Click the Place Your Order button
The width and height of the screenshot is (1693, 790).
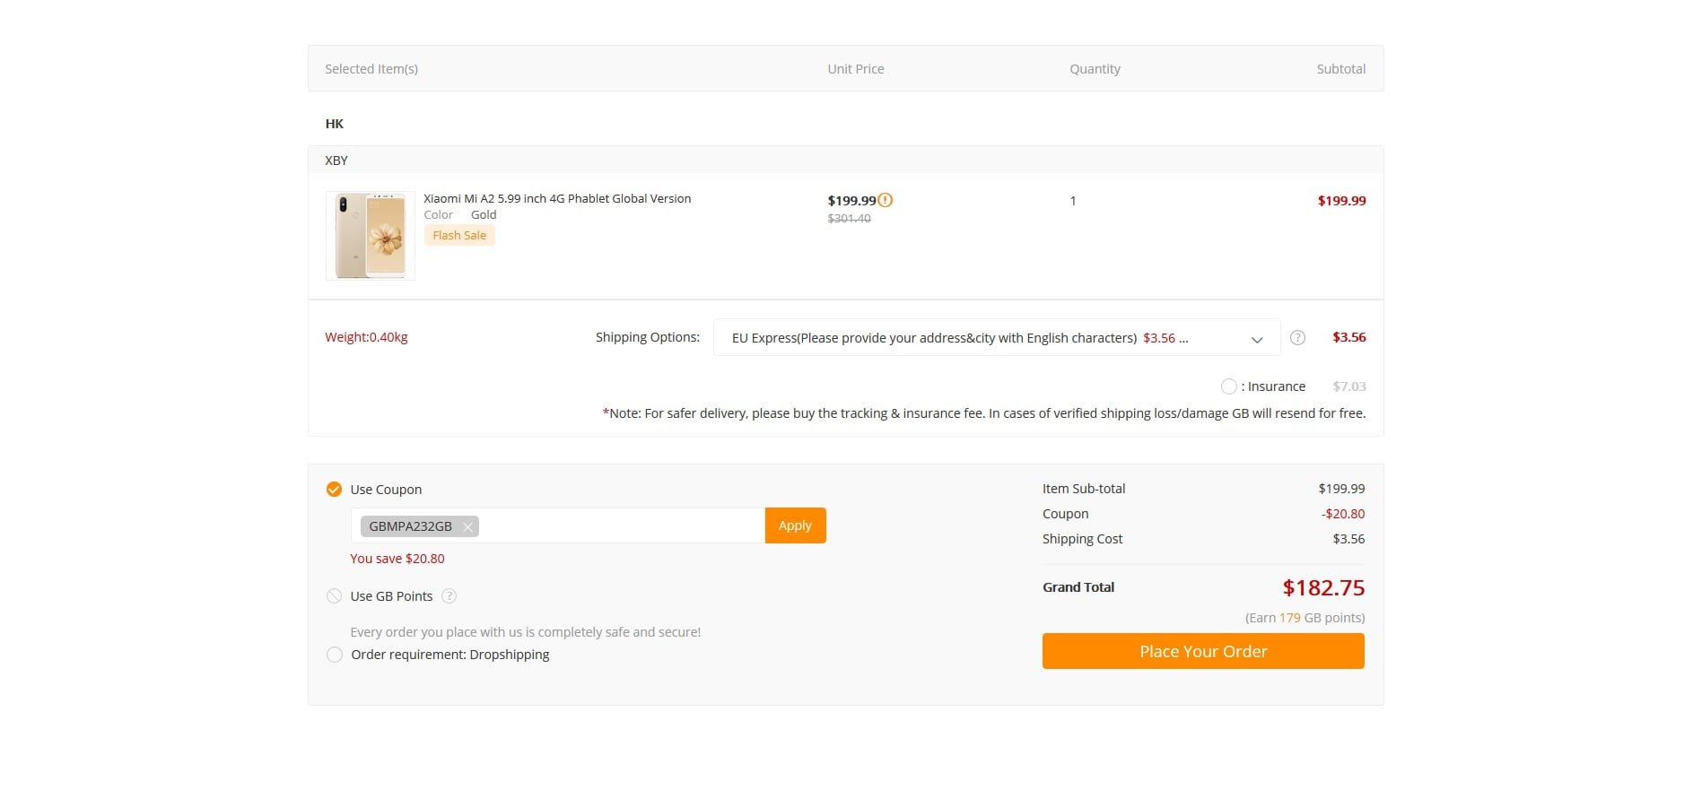[1202, 651]
